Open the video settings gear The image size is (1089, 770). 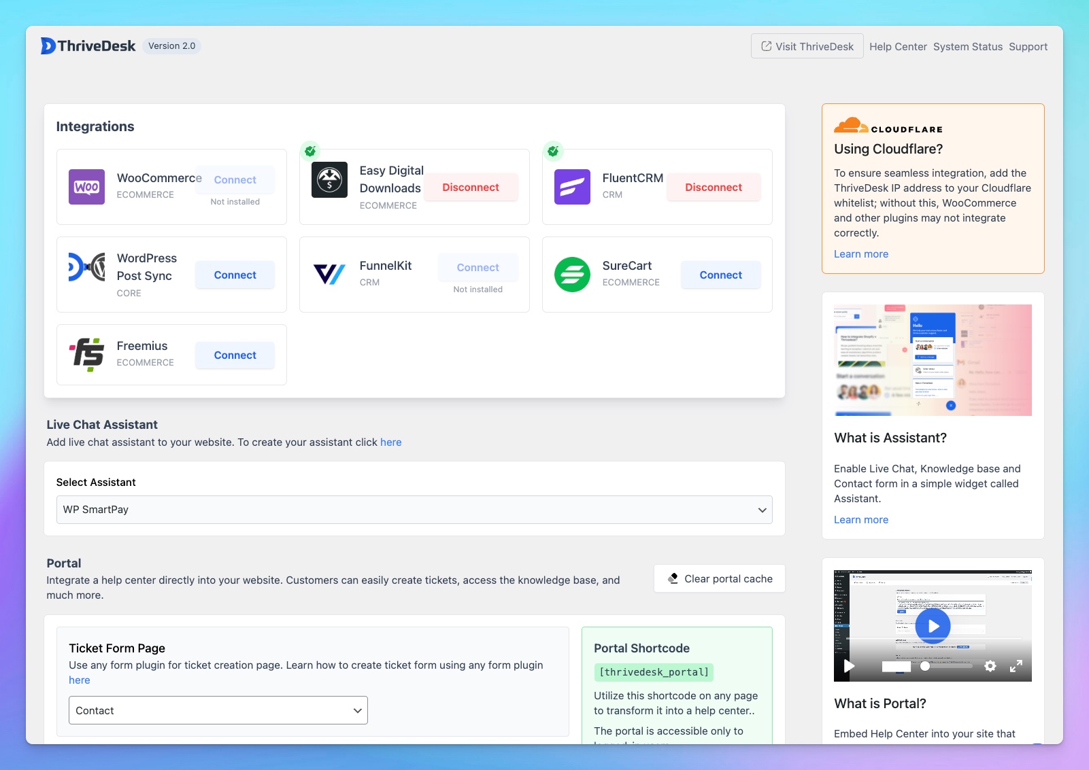(990, 666)
